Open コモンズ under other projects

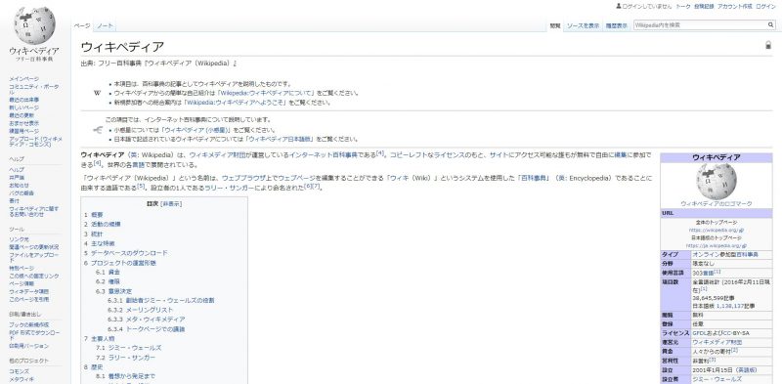click(19, 371)
